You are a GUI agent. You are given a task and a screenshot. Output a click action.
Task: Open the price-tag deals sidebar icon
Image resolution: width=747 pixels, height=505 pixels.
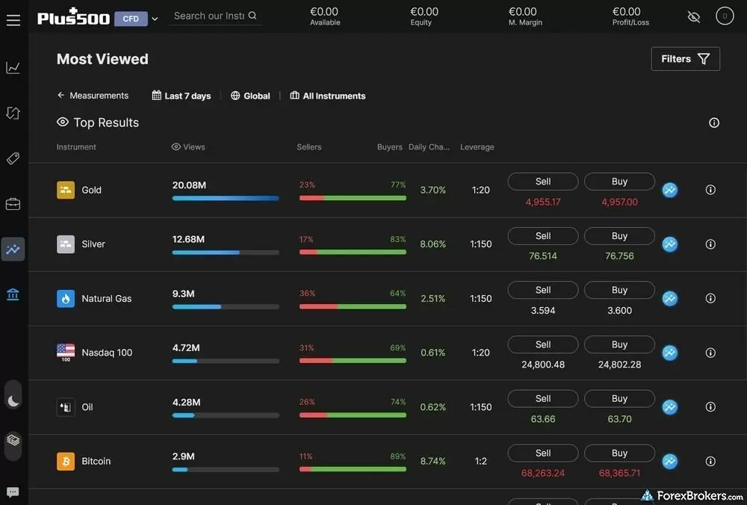tap(13, 158)
